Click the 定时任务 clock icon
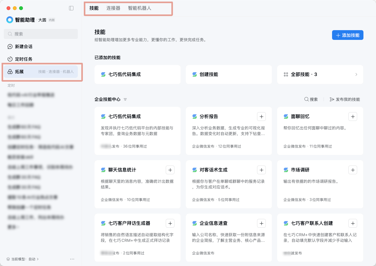 point(10,59)
